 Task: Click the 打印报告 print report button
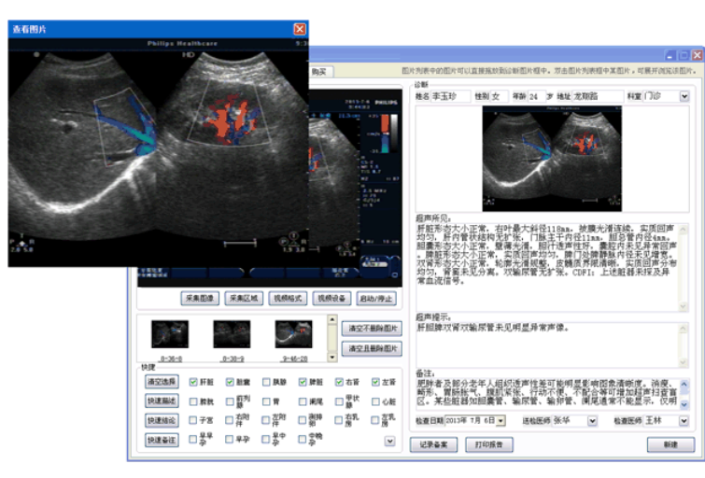click(489, 444)
